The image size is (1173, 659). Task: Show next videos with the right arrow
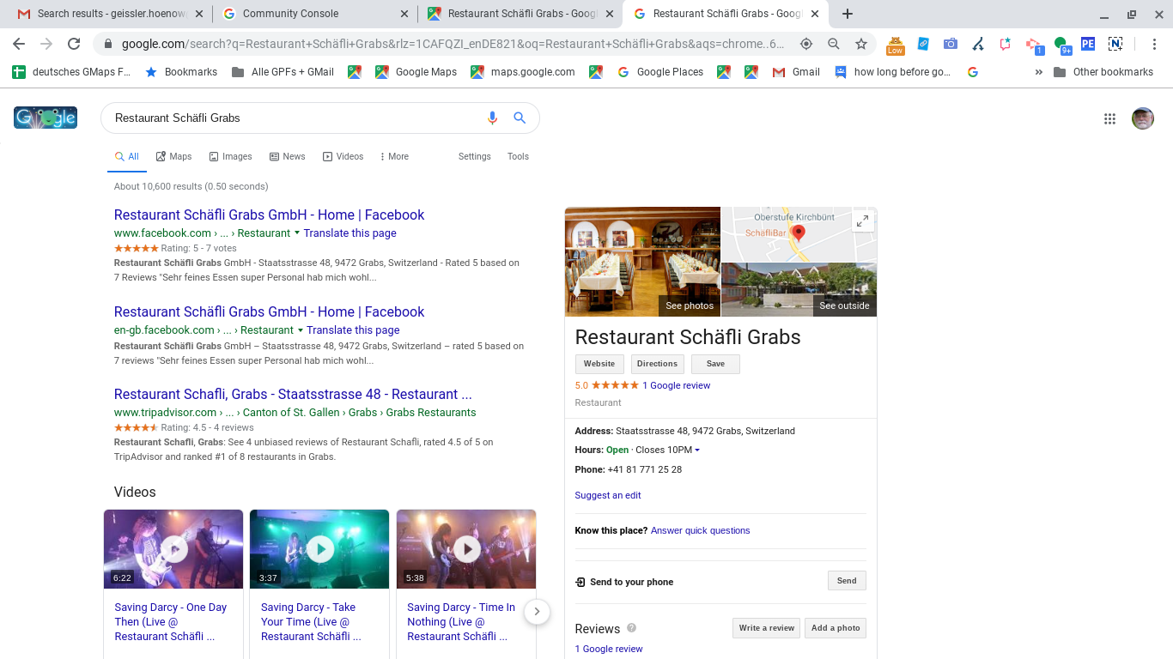coord(537,612)
